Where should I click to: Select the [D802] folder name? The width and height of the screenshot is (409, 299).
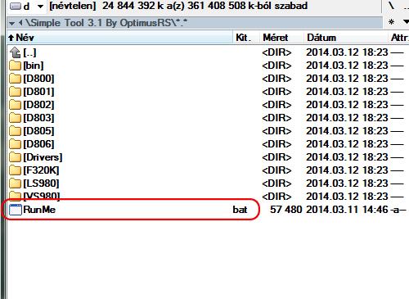click(38, 105)
